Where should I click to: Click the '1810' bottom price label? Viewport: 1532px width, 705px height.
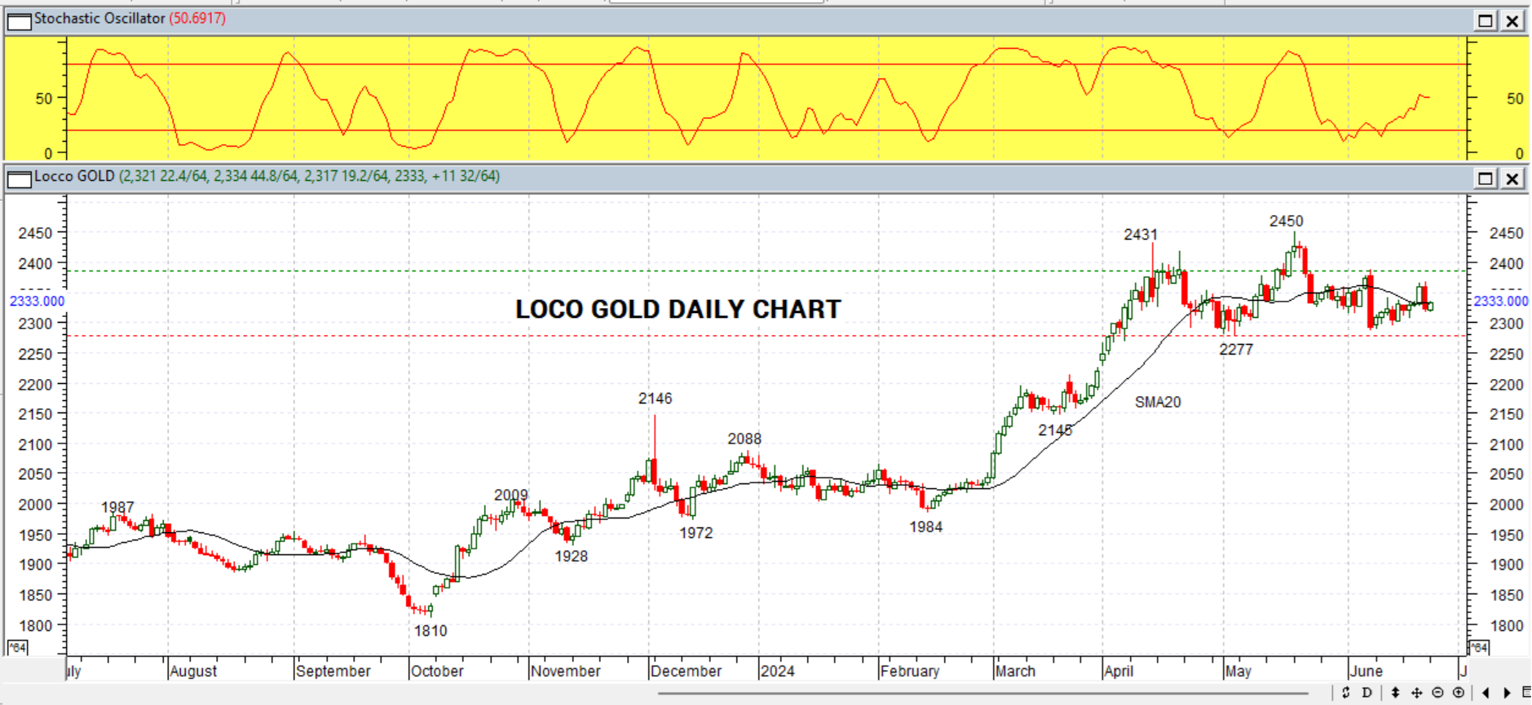click(x=430, y=631)
